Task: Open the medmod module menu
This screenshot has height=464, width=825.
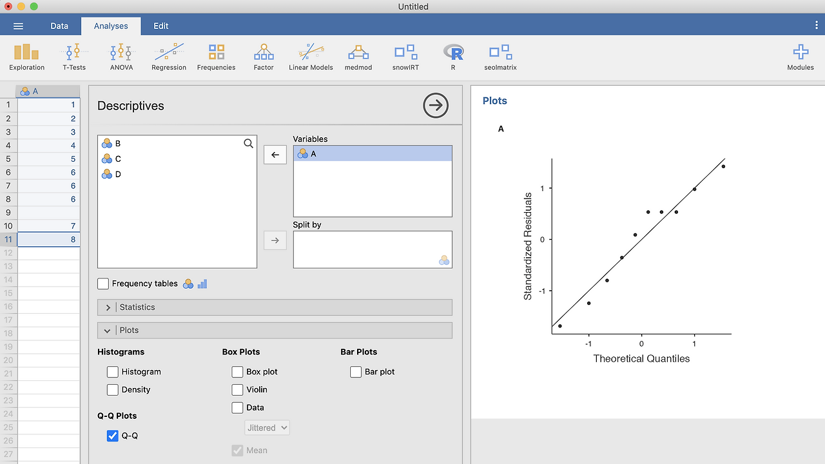Action: (x=358, y=57)
